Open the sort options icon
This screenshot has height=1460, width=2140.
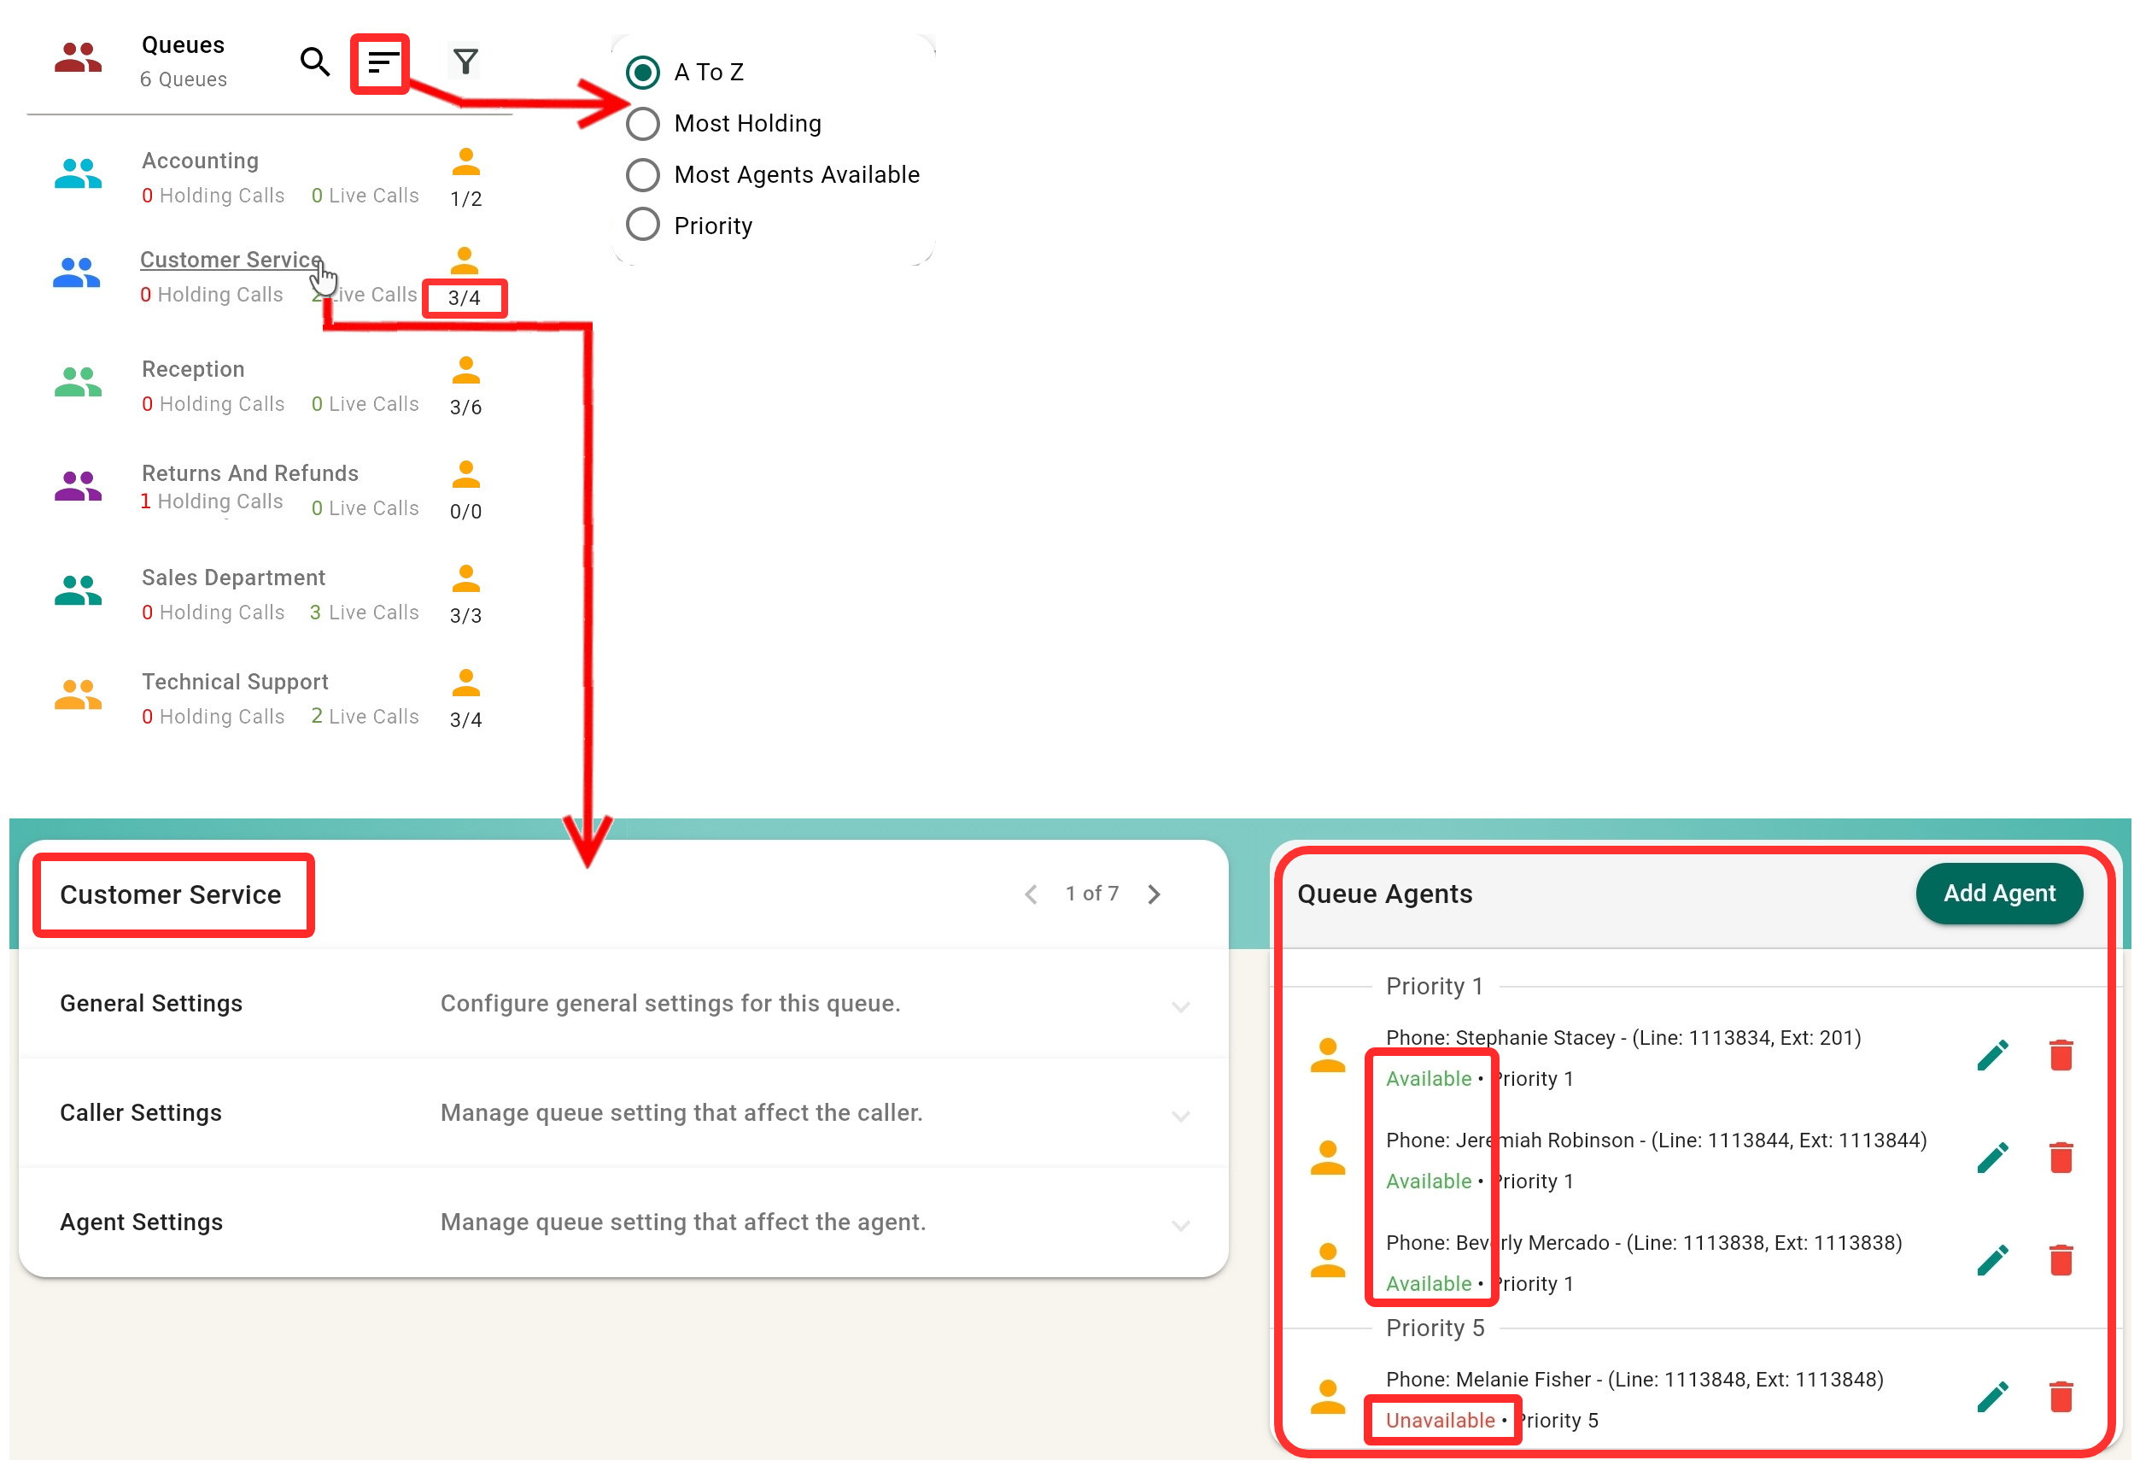[x=381, y=62]
